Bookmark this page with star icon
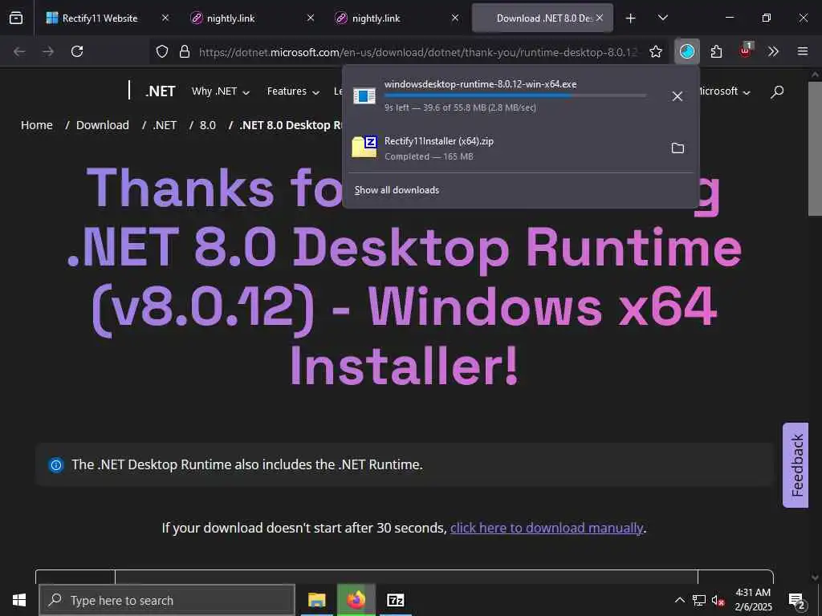The width and height of the screenshot is (822, 616). (x=655, y=51)
